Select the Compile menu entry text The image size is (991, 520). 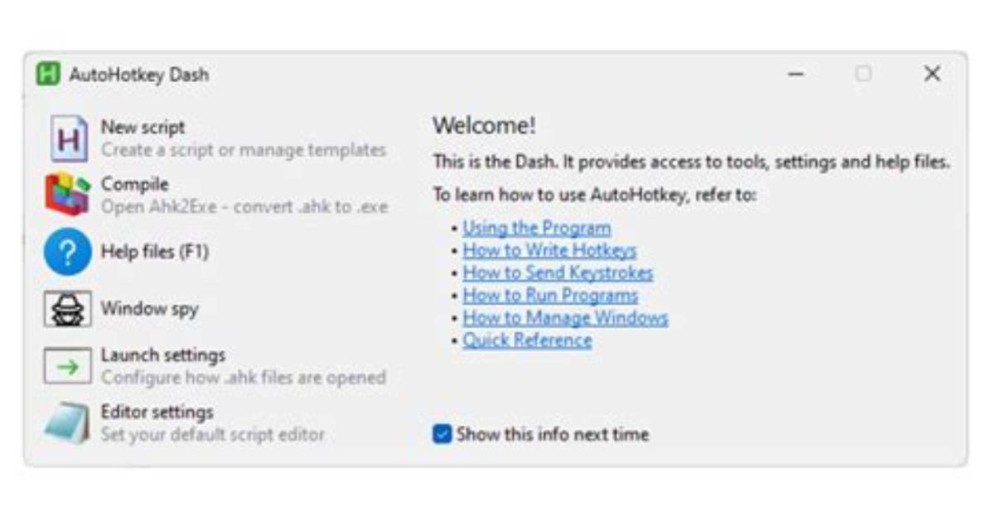[x=134, y=184]
